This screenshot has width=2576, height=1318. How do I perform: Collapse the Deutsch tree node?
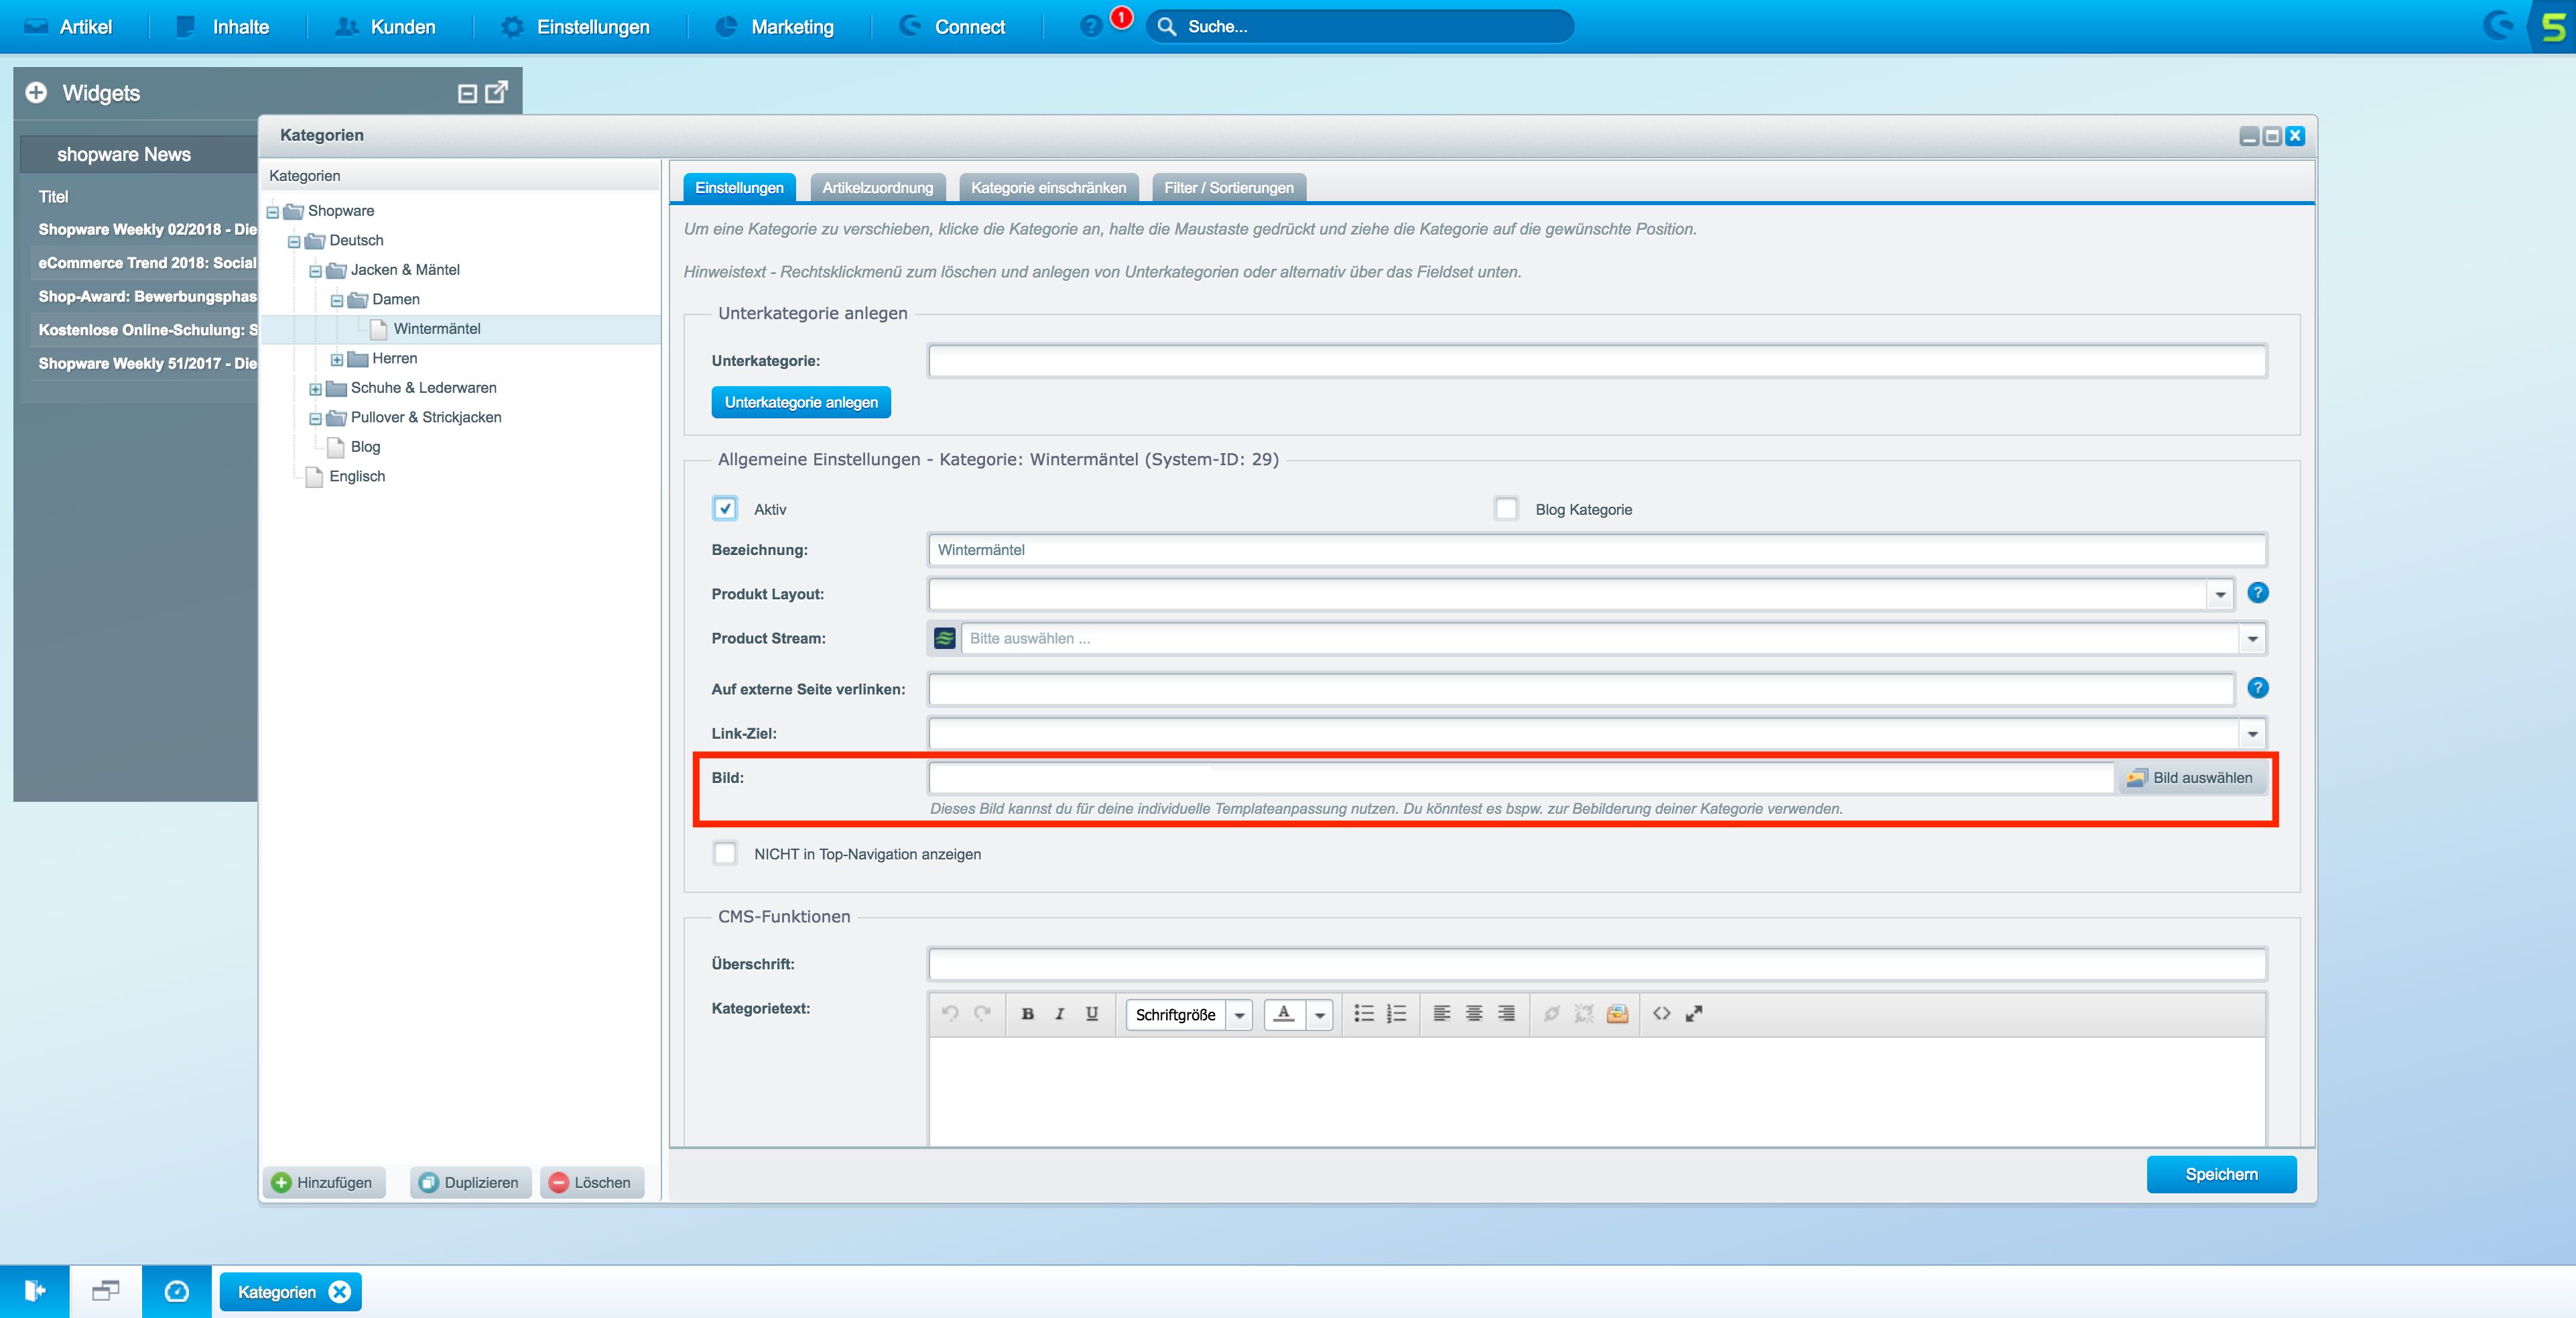pos(294,241)
